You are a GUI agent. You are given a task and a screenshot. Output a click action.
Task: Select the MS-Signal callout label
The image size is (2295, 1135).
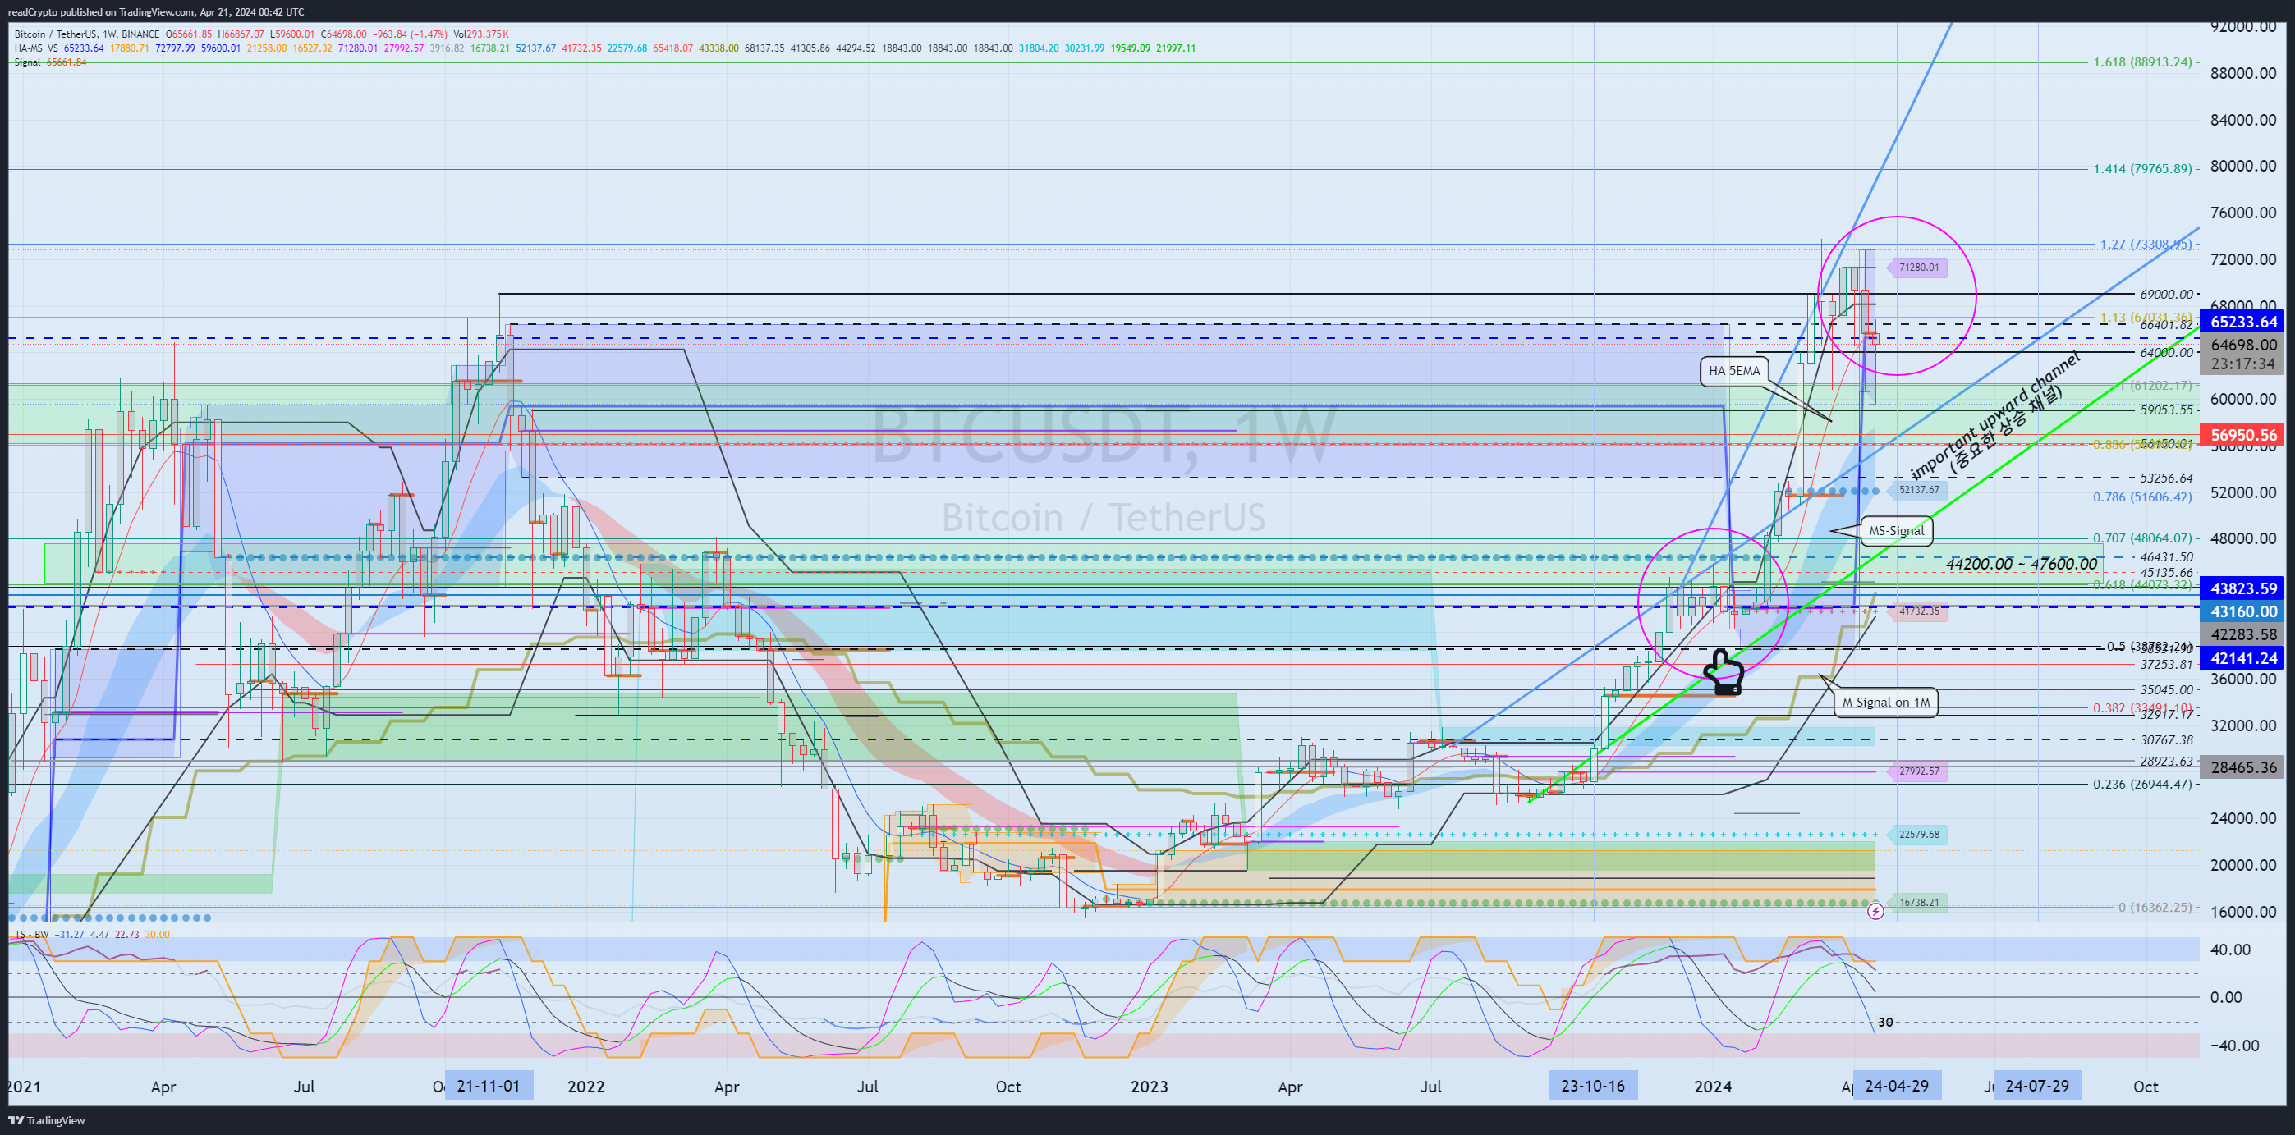tap(1896, 530)
